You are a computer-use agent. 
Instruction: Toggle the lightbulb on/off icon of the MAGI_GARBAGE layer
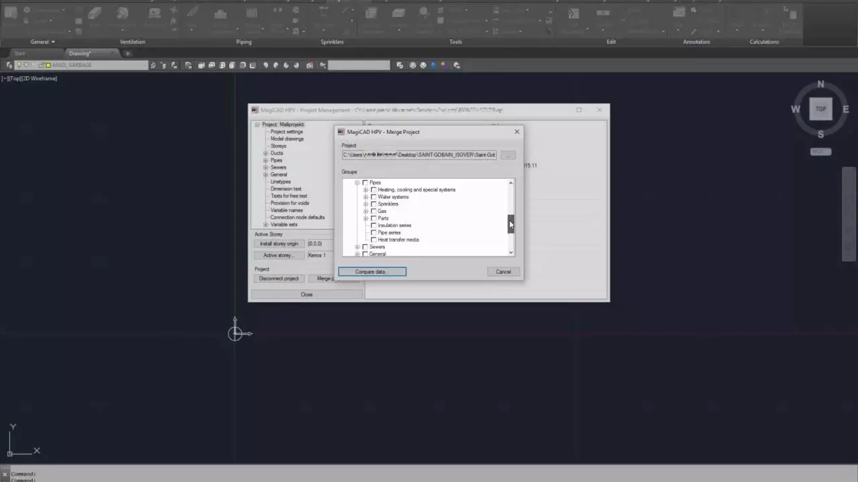19,65
